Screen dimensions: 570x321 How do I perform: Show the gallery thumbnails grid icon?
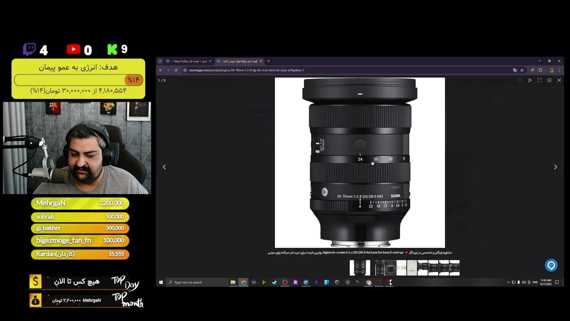pos(550,80)
